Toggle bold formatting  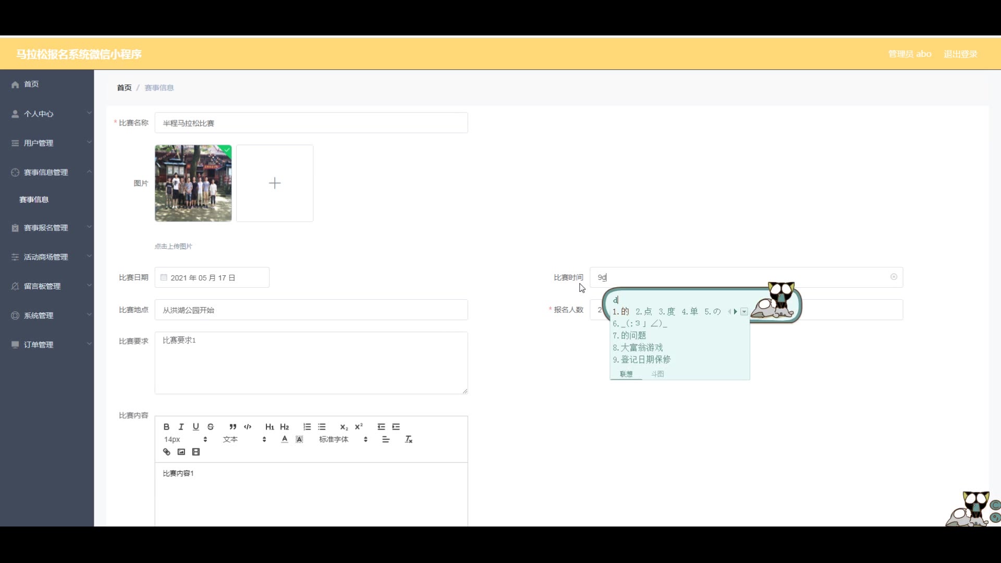pyautogui.click(x=166, y=427)
